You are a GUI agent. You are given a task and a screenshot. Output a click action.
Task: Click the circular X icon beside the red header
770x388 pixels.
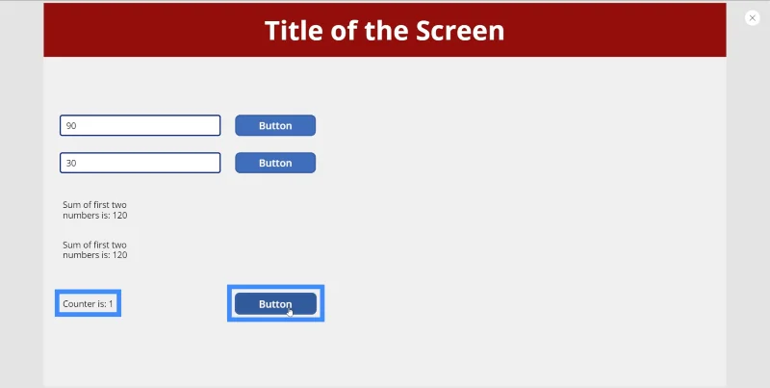pos(752,18)
